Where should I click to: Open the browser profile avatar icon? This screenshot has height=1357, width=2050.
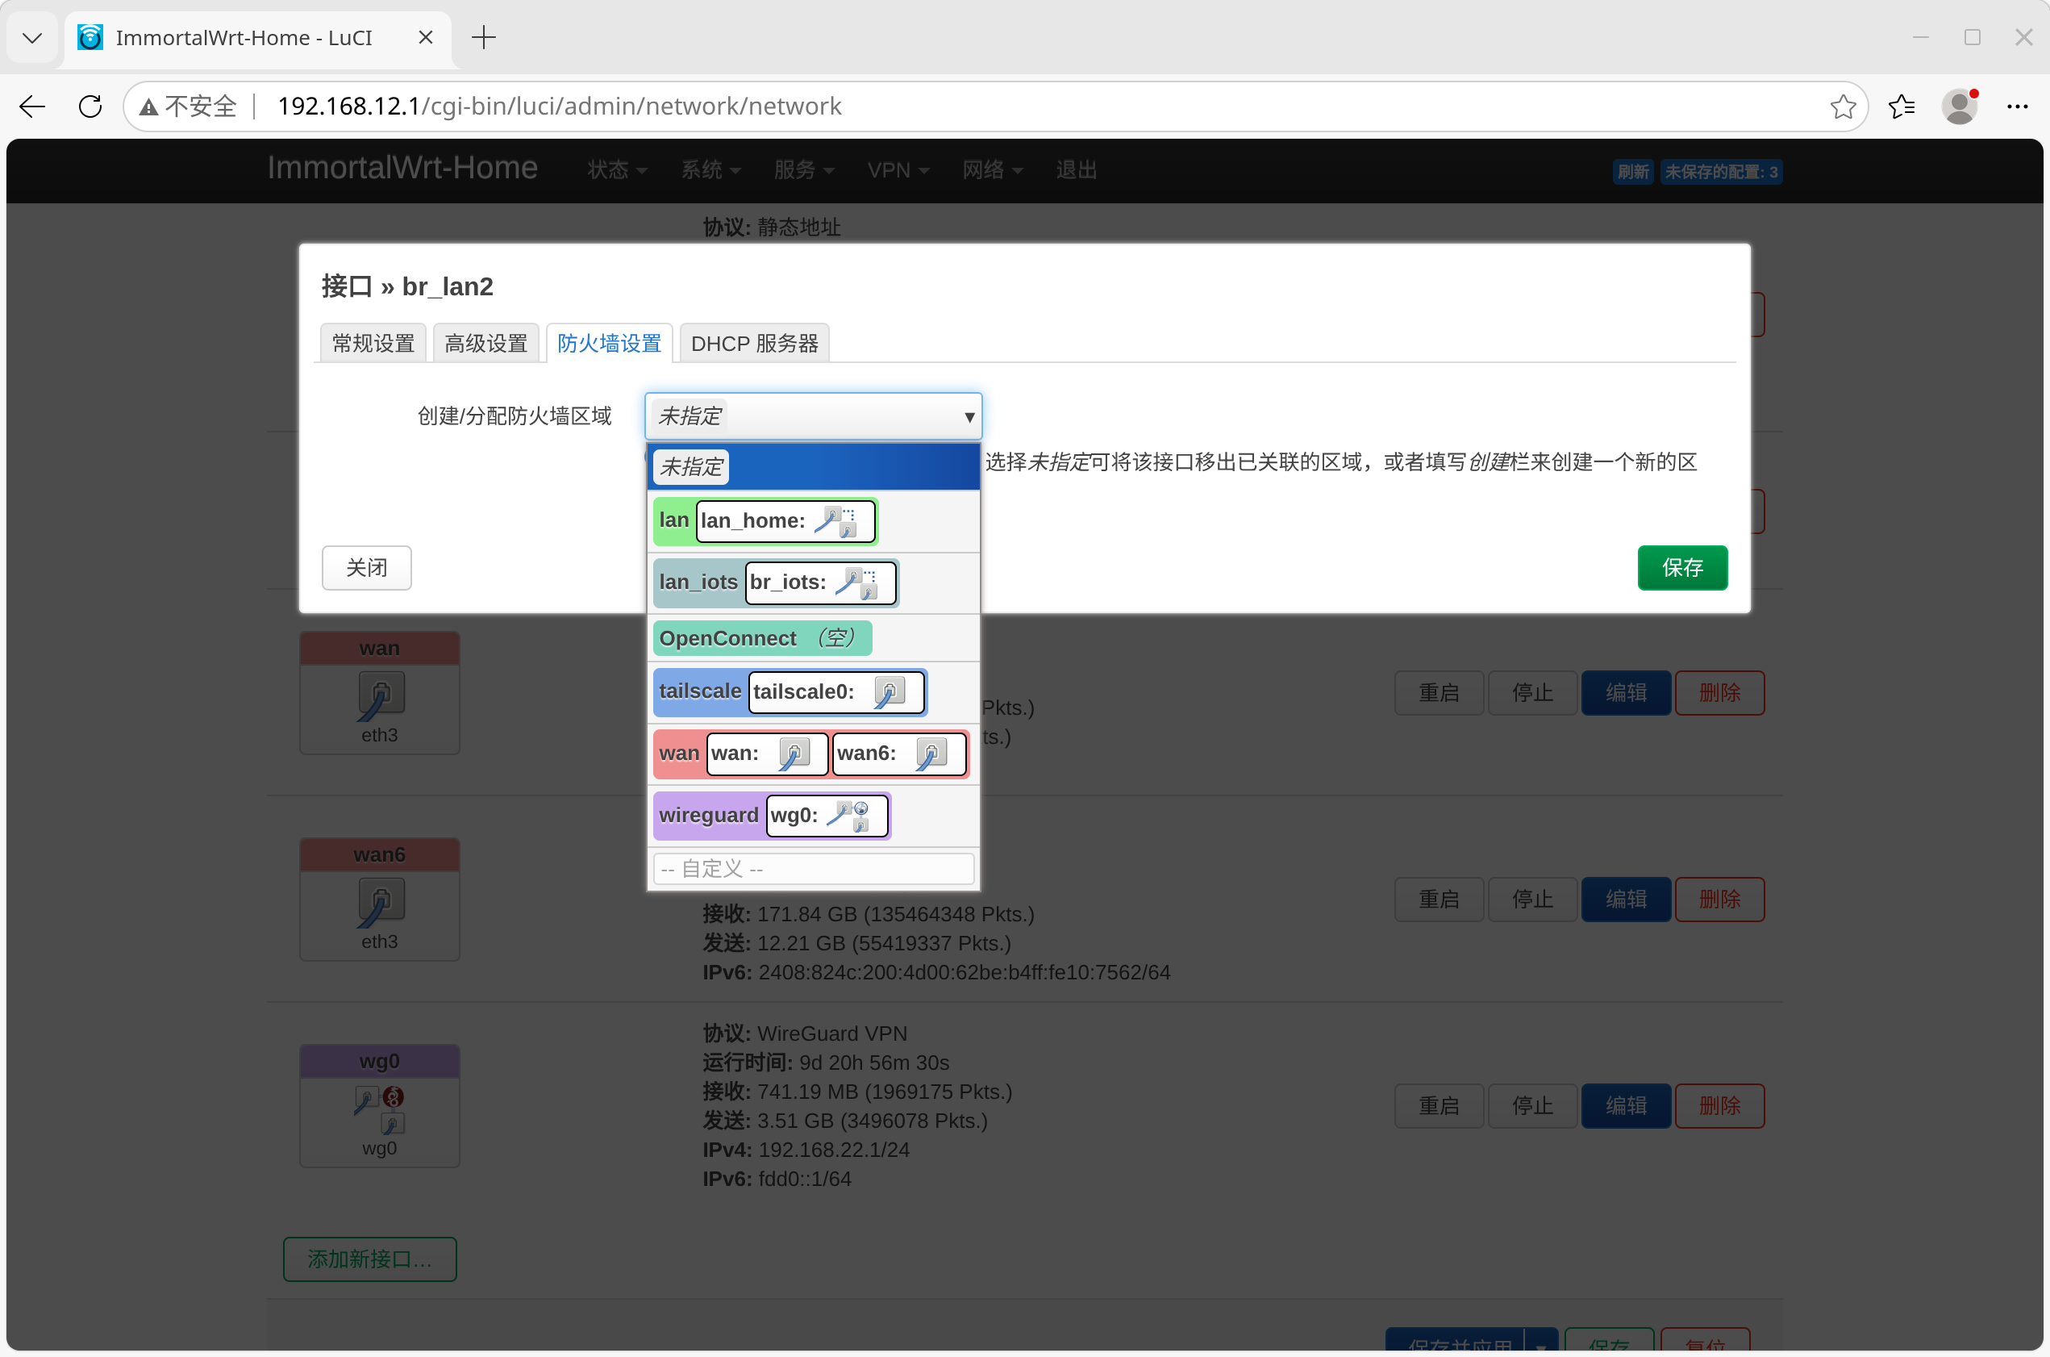point(1959,106)
